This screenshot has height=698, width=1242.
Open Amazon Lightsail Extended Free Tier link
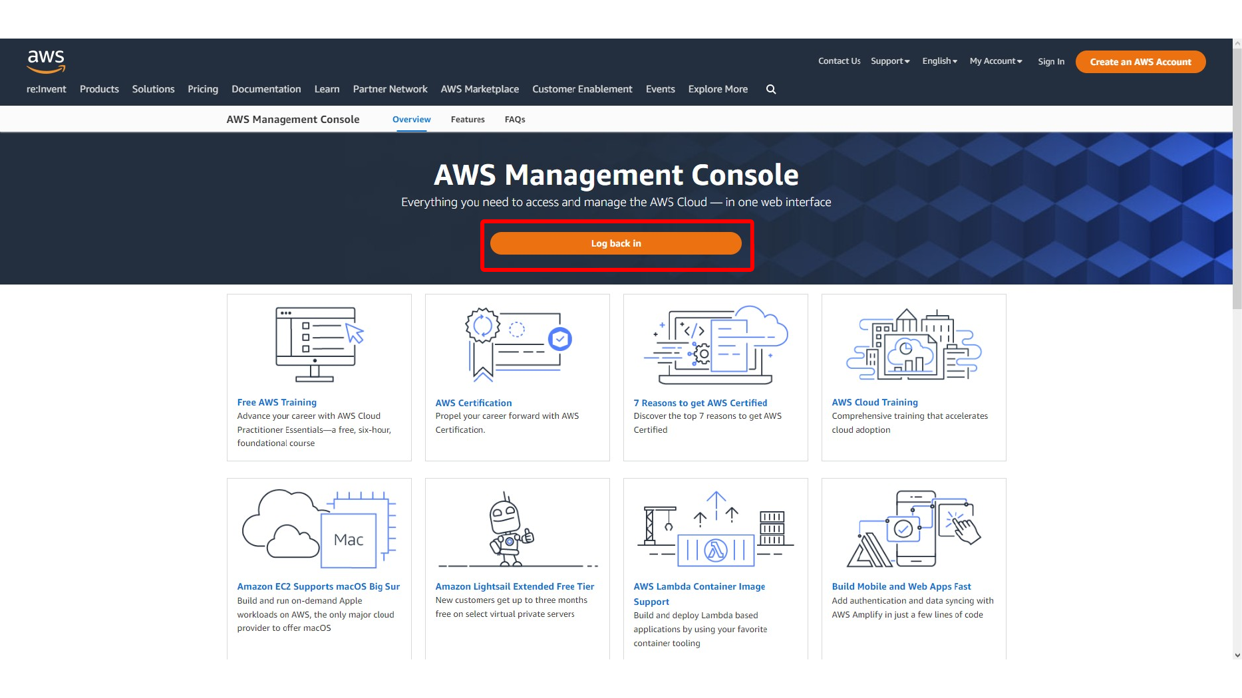515,586
